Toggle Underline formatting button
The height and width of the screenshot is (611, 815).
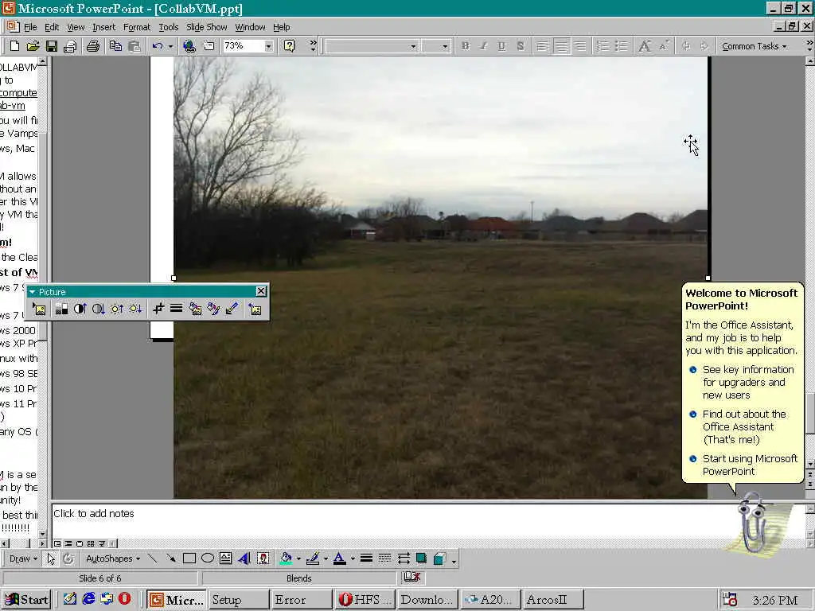point(501,46)
